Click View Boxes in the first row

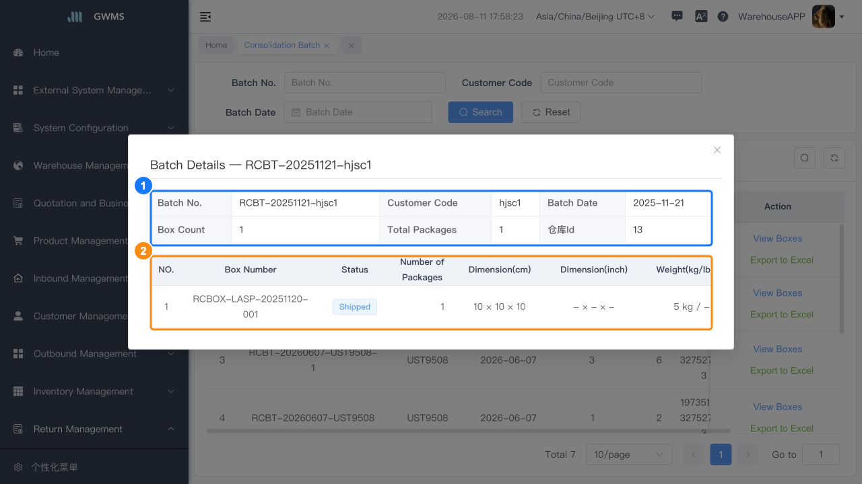(777, 239)
